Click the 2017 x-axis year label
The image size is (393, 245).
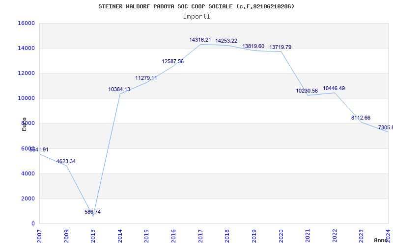point(200,236)
